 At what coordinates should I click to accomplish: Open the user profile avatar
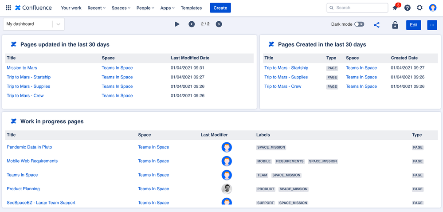click(432, 8)
